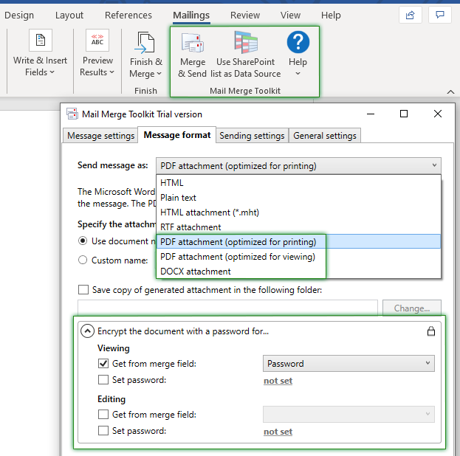Screen dimensions: 460x456
Task: Open Write & Insert Fields group
Action: pyautogui.click(x=40, y=53)
